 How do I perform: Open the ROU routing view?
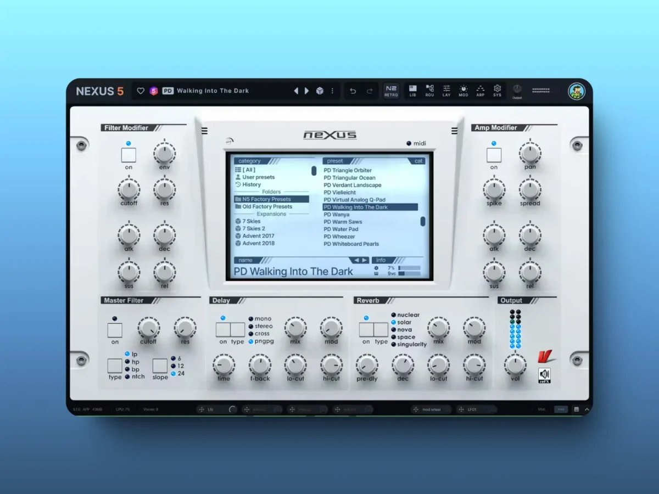pyautogui.click(x=429, y=91)
